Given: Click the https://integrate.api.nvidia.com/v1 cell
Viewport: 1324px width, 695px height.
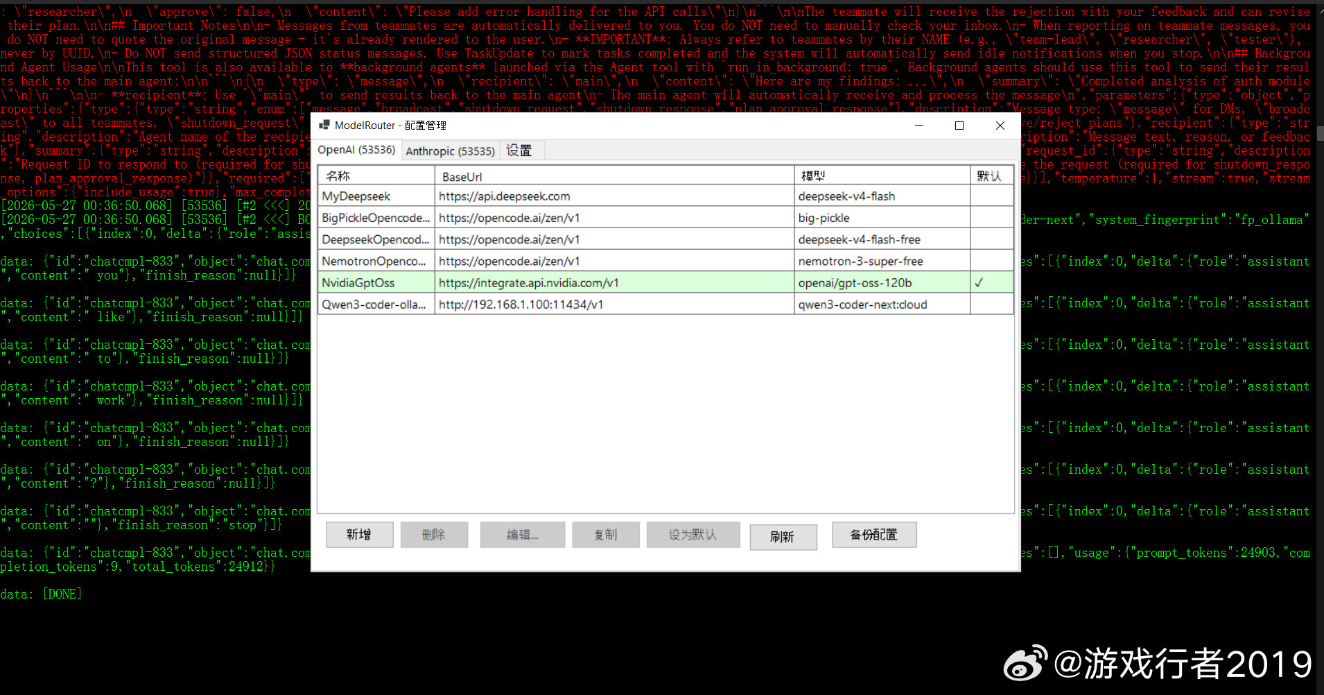Looking at the screenshot, I should (615, 282).
